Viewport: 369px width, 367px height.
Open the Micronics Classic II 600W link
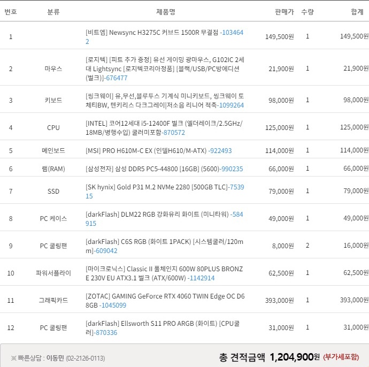pos(164,273)
